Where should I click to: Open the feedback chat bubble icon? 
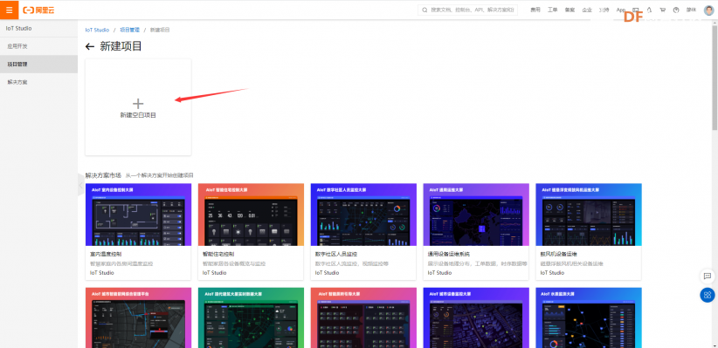(x=707, y=276)
